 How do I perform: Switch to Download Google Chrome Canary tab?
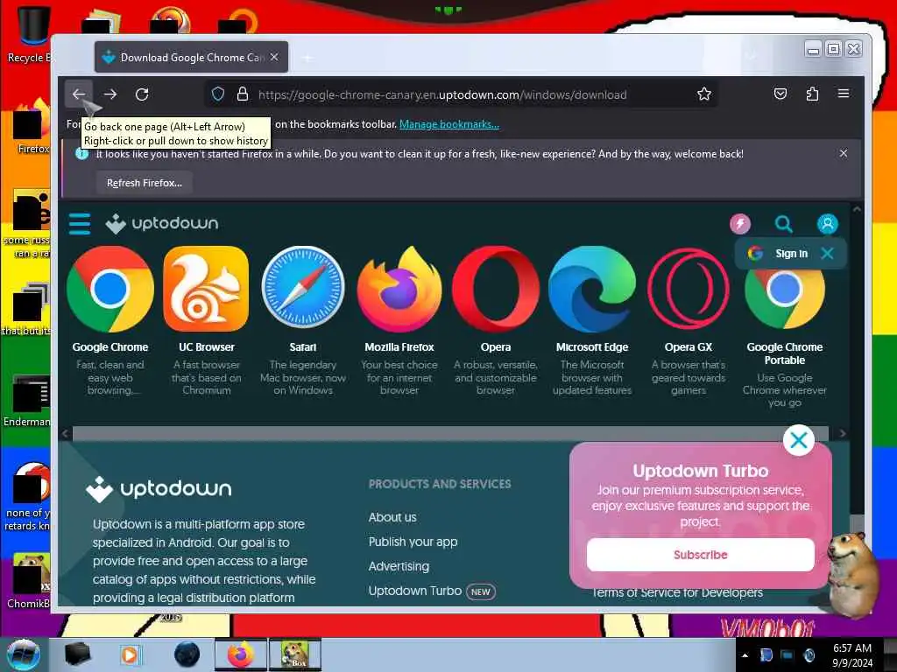coord(191,57)
